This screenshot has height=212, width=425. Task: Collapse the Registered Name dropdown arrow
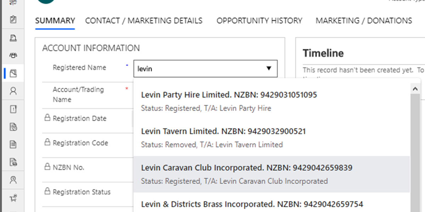pos(269,69)
